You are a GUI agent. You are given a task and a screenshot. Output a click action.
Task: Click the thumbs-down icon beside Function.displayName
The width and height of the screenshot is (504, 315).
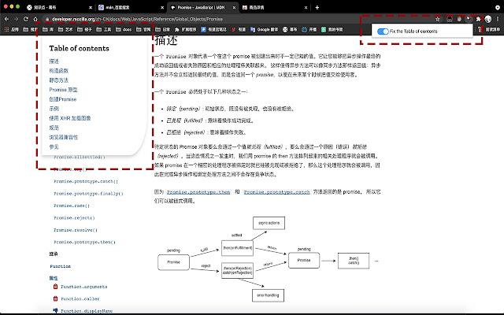pos(55,310)
